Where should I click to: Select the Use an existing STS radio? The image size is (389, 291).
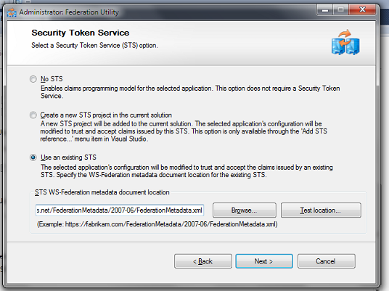tap(33, 157)
